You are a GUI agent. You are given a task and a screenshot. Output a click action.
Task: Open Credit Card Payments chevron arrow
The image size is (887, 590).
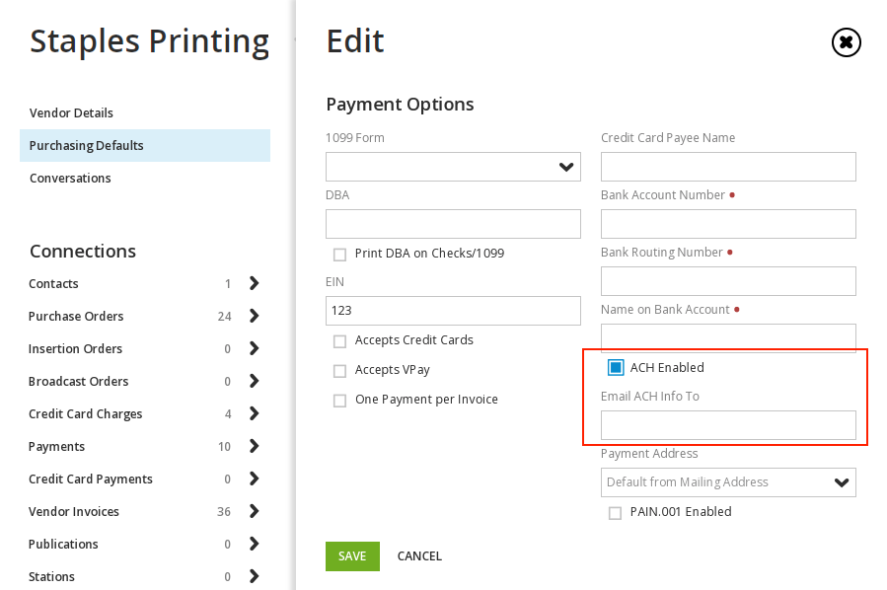point(254,479)
